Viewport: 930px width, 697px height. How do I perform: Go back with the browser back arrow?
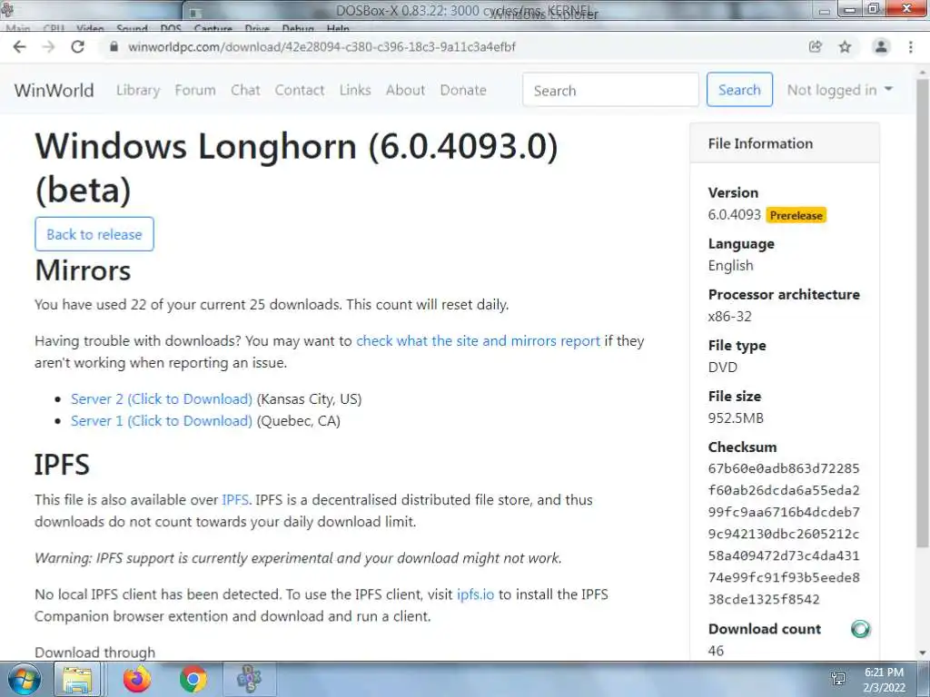pyautogui.click(x=20, y=47)
